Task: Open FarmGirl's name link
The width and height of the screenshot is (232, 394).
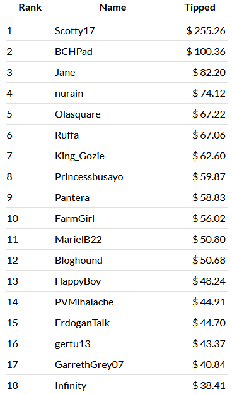Action: [x=74, y=219]
